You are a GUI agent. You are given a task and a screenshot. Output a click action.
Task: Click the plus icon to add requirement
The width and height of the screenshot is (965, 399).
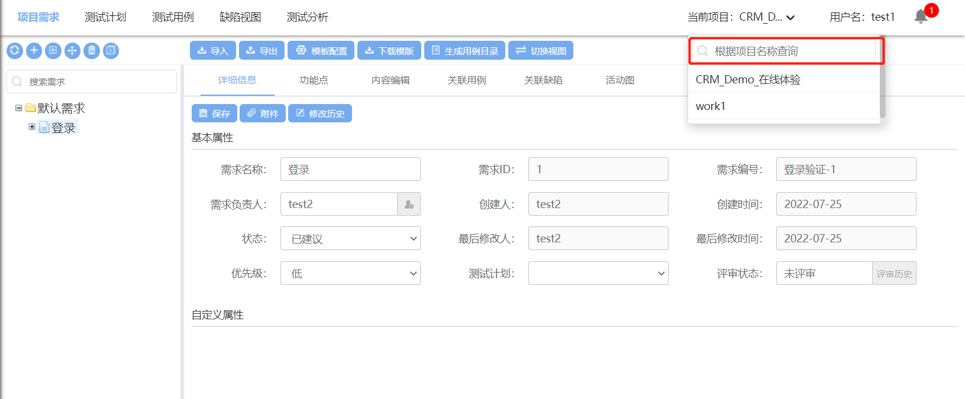34,51
